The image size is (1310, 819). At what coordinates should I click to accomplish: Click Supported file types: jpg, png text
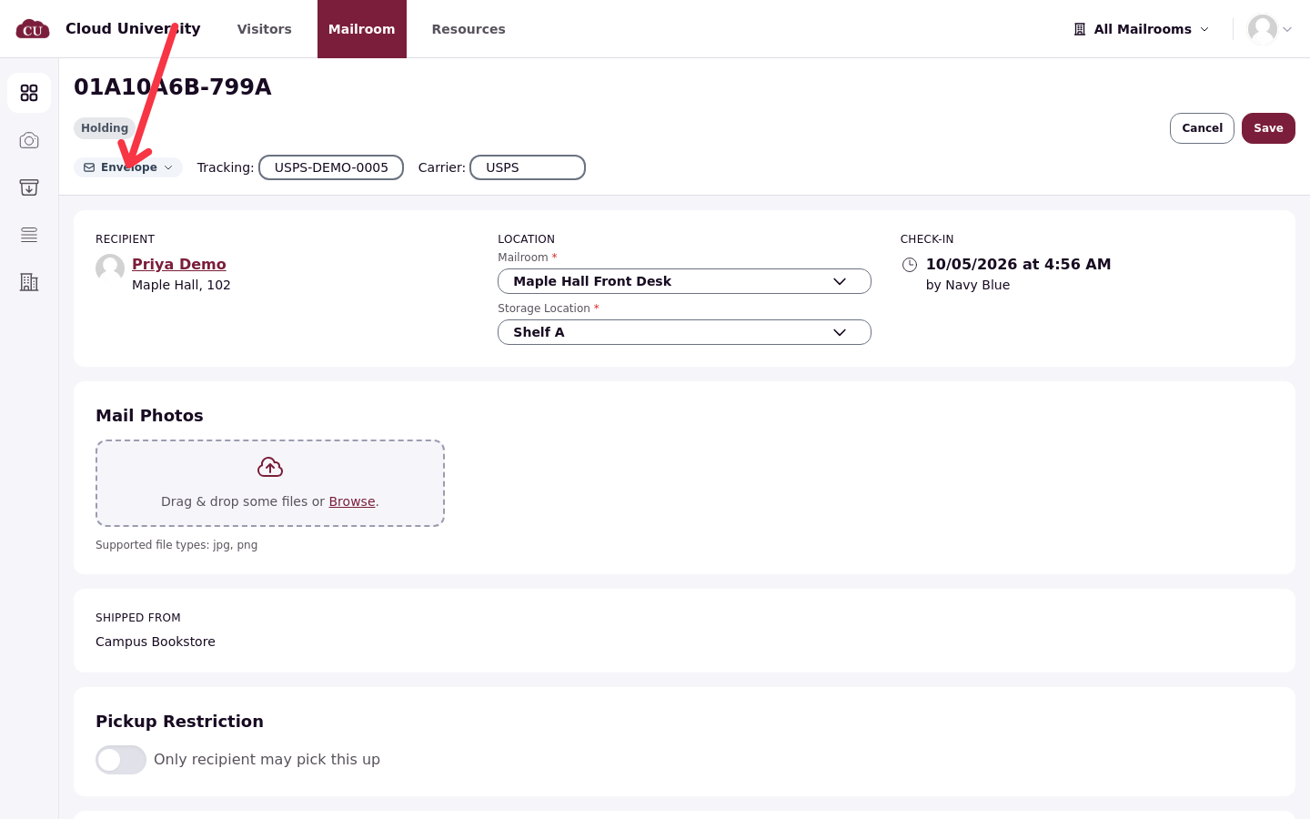coord(176,545)
